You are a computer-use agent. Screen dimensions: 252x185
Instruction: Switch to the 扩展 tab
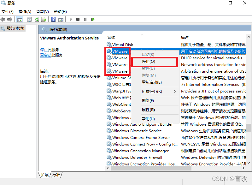(44, 175)
